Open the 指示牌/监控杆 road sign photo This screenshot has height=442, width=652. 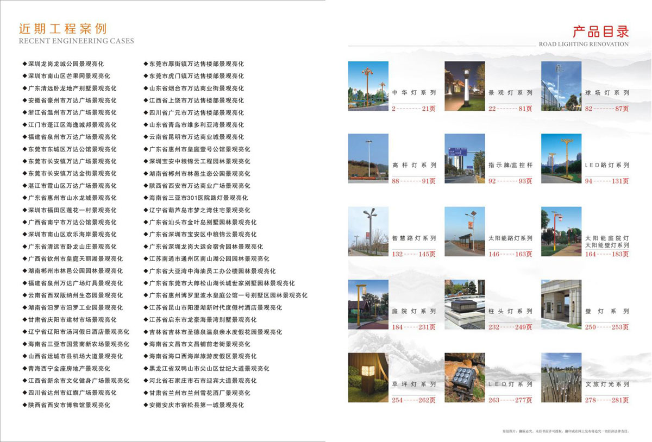pyautogui.click(x=465, y=158)
